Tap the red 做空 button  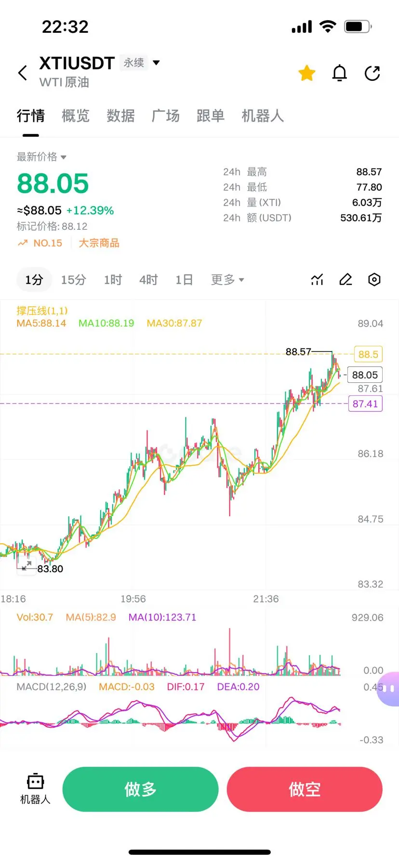click(x=305, y=789)
